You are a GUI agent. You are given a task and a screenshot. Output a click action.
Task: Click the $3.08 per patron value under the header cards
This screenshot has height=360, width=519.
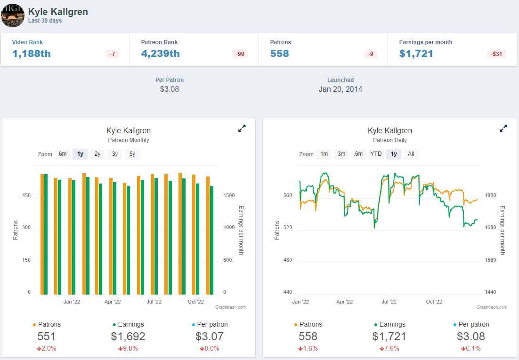click(170, 89)
